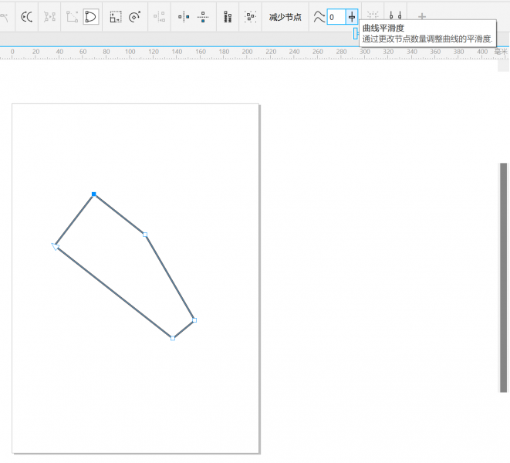Click the bounding box icon right of the smoothness slider
The width and height of the screenshot is (510, 463).
click(373, 16)
